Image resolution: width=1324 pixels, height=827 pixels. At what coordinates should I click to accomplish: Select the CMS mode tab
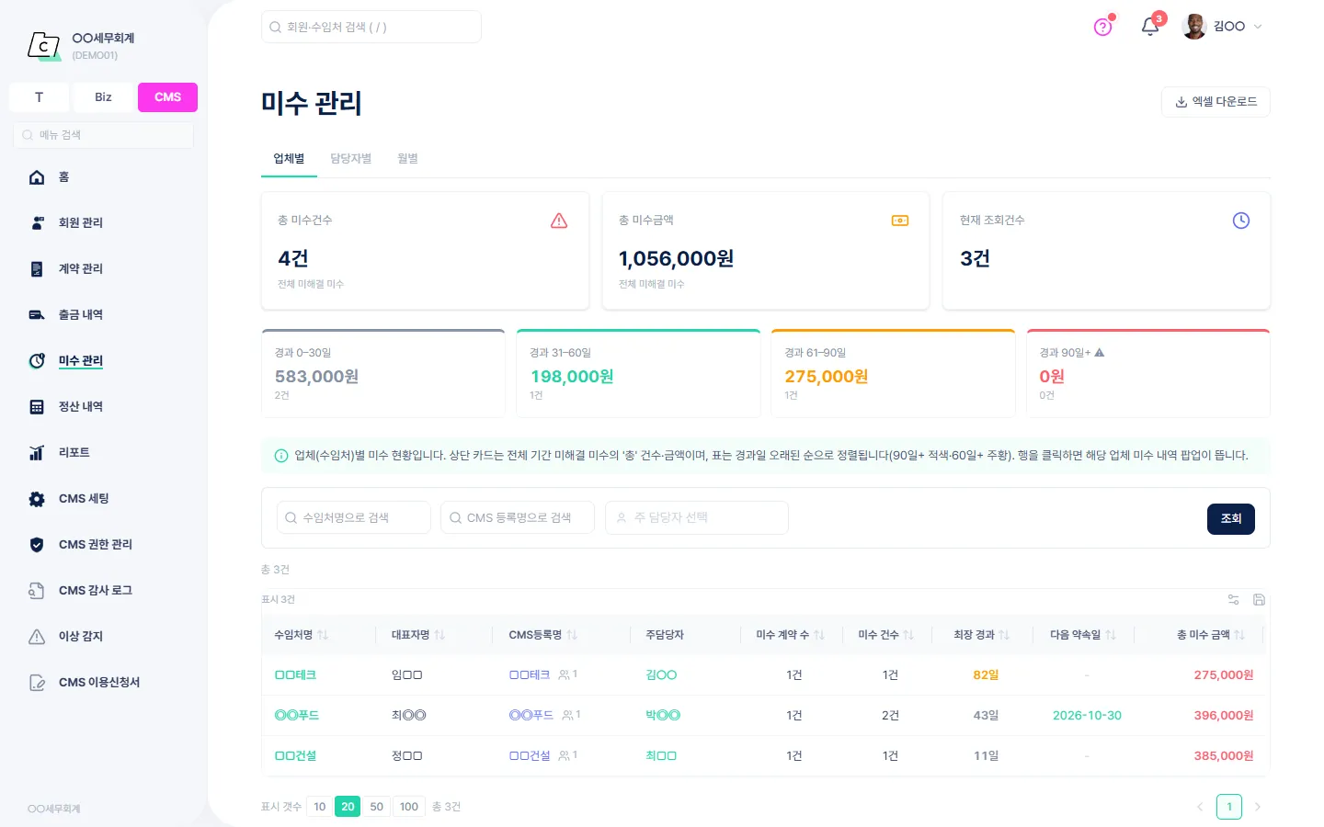coord(167,97)
